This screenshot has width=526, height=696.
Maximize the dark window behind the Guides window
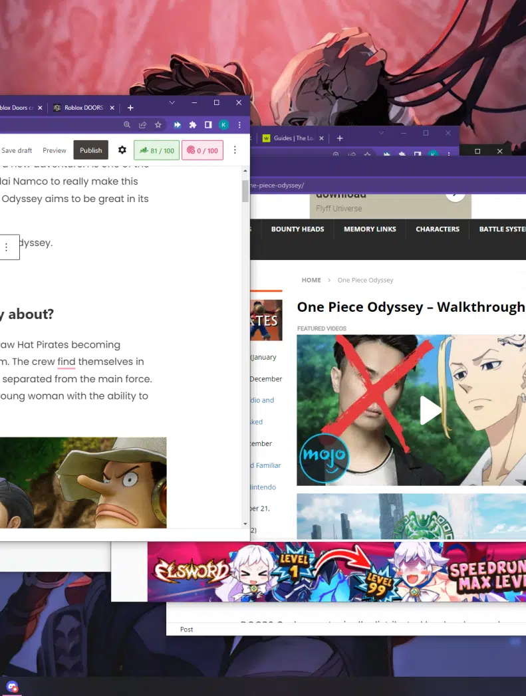tap(477, 151)
